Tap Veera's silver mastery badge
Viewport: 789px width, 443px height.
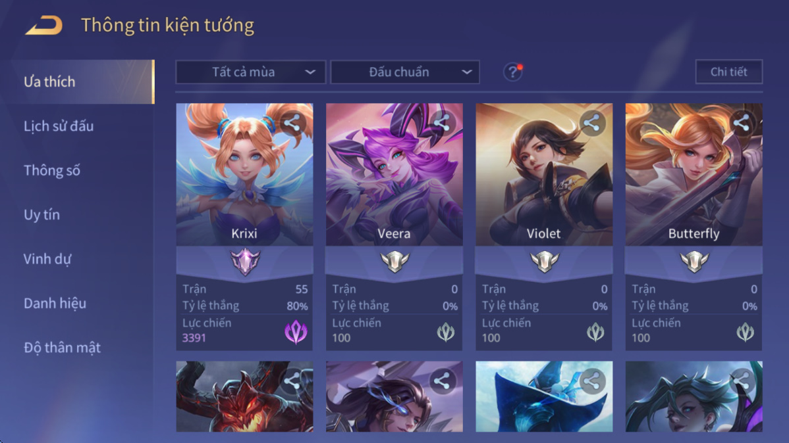394,261
